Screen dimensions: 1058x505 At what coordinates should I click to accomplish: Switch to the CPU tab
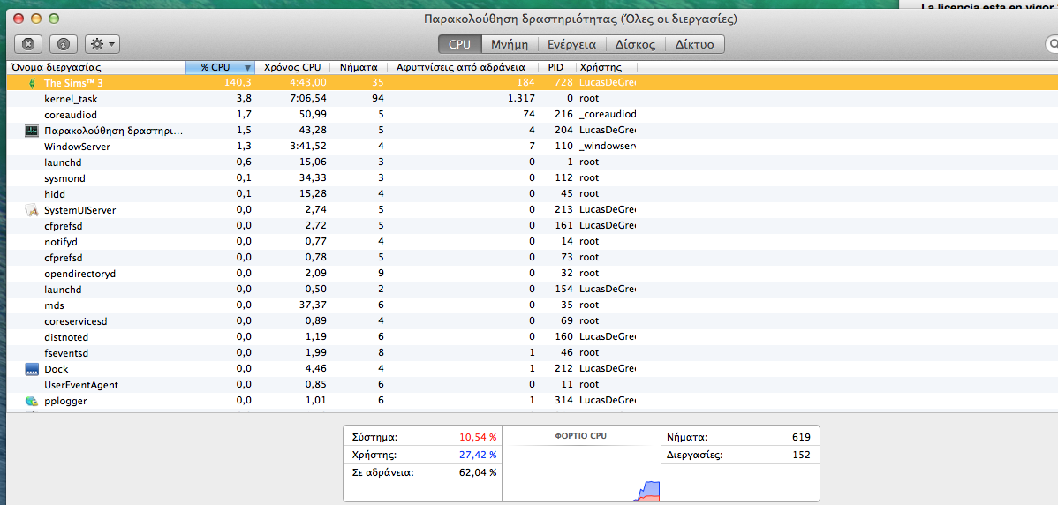(x=459, y=44)
